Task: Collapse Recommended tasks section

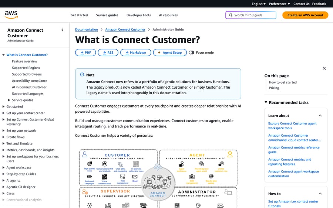Action: 266,102
